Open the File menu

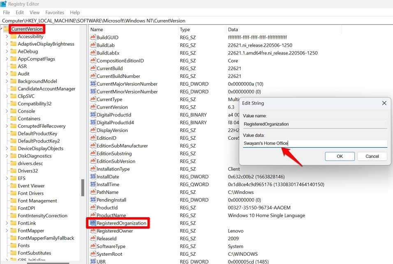pos(6,12)
